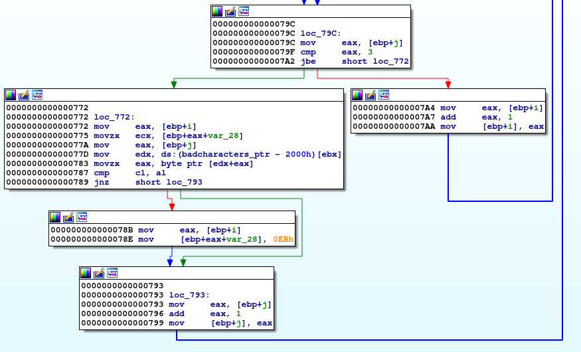Click the pencil edit icon on loc_793 block

[x=100, y=273]
